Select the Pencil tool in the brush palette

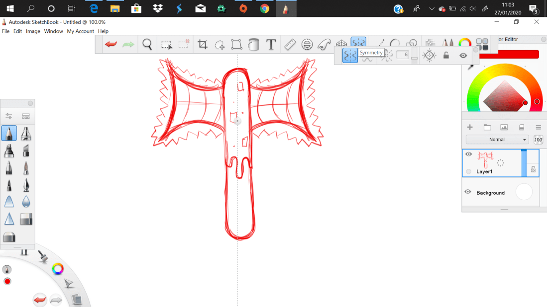pos(8,133)
